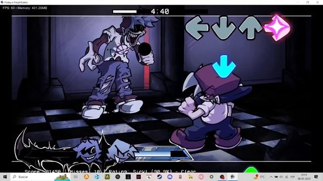Click the battery tray icon
This screenshot has height=181, width=323.
tap(276, 176)
